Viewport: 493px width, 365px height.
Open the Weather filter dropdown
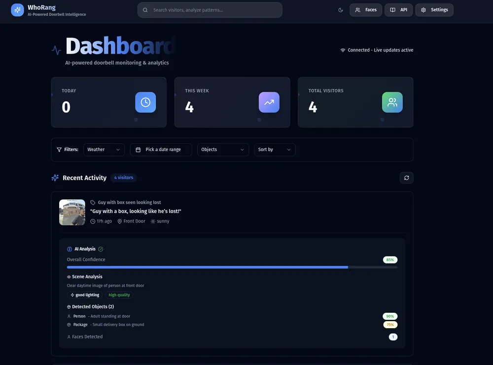pyautogui.click(x=104, y=150)
